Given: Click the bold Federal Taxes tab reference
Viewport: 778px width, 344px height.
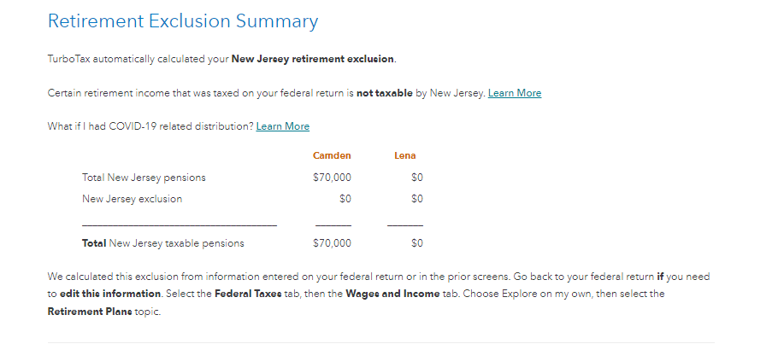Looking at the screenshot, I should 248,294.
